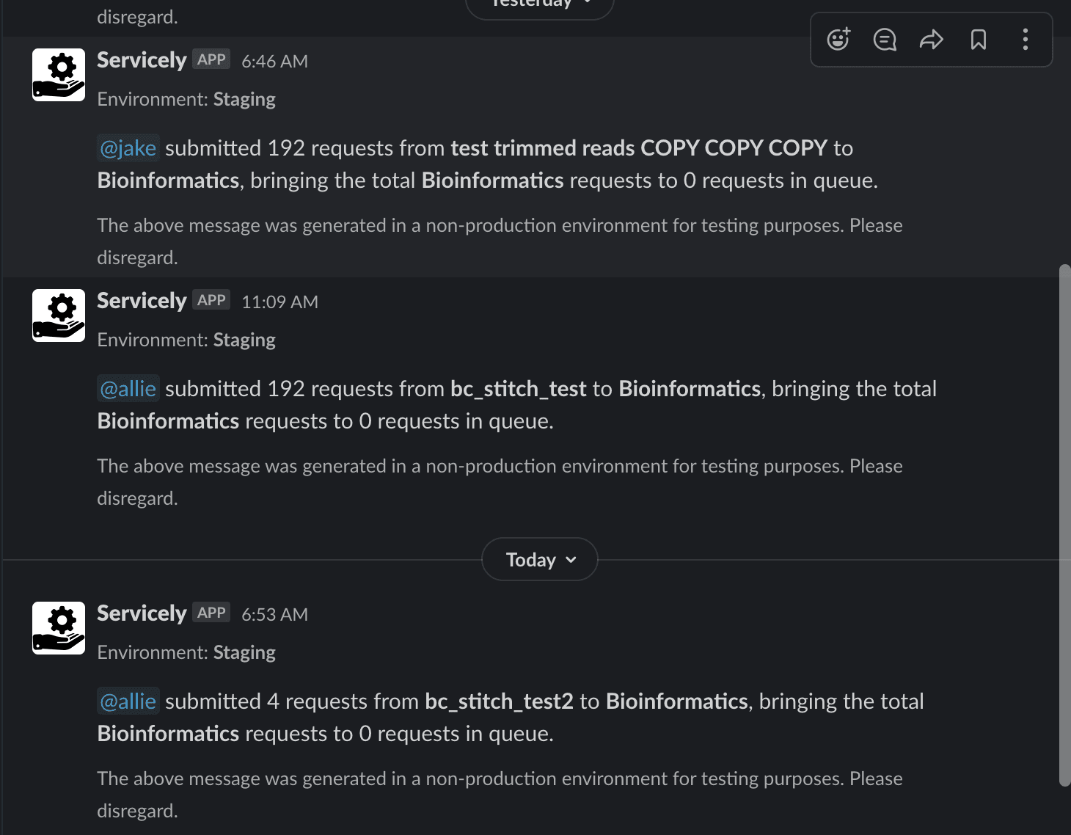Open the more actions three-dot menu
Screen dimensions: 1071x835
(1026, 40)
